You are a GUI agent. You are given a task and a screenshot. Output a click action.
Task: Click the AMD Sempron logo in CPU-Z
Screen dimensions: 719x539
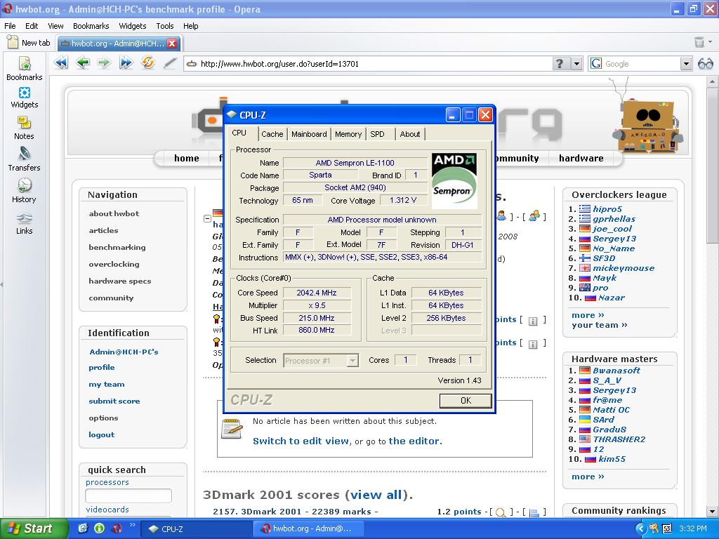pyautogui.click(x=454, y=181)
